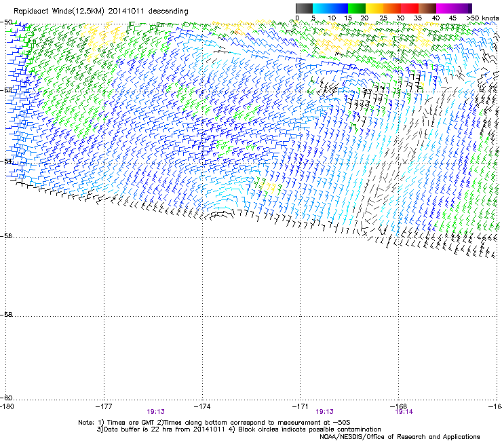Select the '-58' latitude axis label
This screenshot has width=502, height=441.
pyautogui.click(x=6, y=315)
